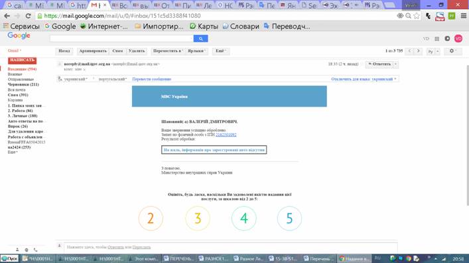Open the Chrome hamburger menu
469x263 pixels.
[x=463, y=16]
